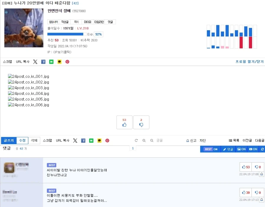The image size is (265, 207).
Task: Share post on X from top share bar
Action: [x=35, y=62]
